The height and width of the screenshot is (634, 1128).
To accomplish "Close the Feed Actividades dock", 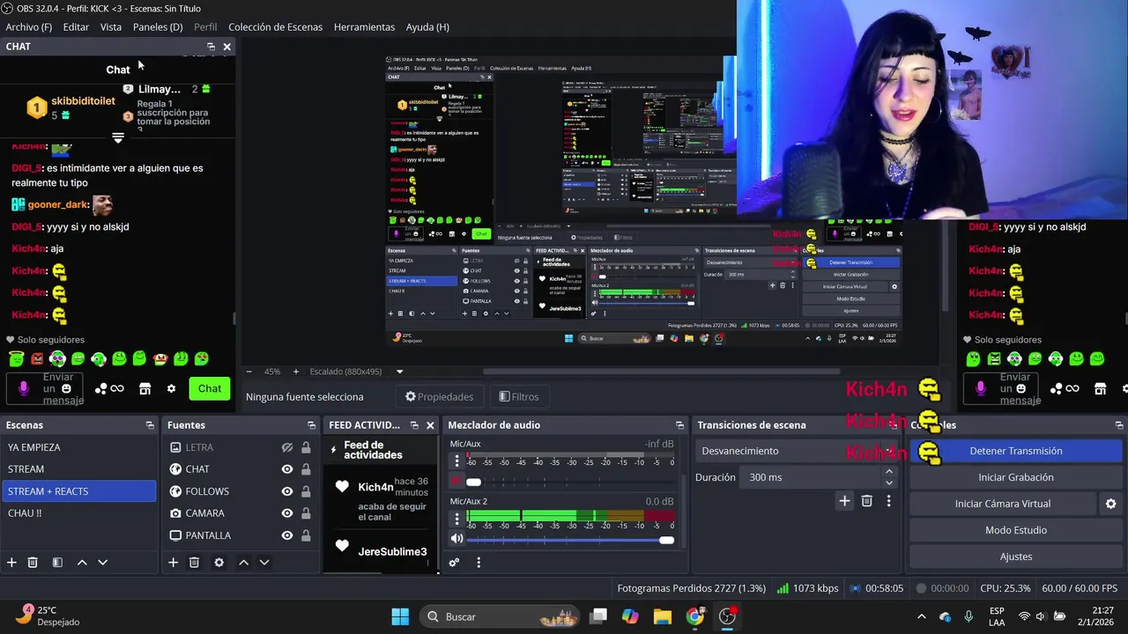I will (430, 425).
